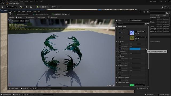
Task: Toggle the Normal texture parameter checkbox
Action: point(120,33)
